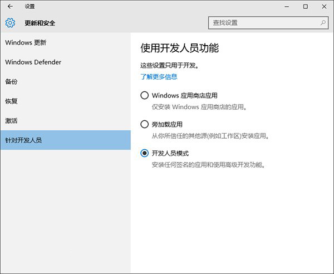Maximize the settings window
This screenshot has height=274, width=334.
[305, 7]
